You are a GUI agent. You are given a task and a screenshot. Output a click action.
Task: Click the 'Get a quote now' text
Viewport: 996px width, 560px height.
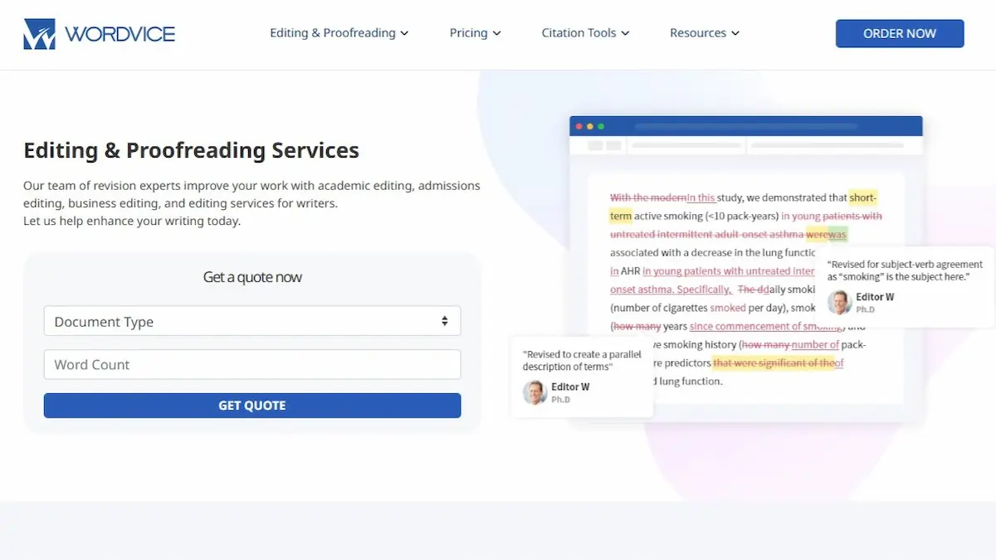click(252, 277)
